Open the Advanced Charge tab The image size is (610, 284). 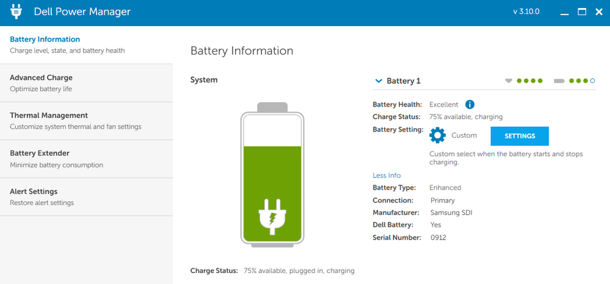(86, 83)
